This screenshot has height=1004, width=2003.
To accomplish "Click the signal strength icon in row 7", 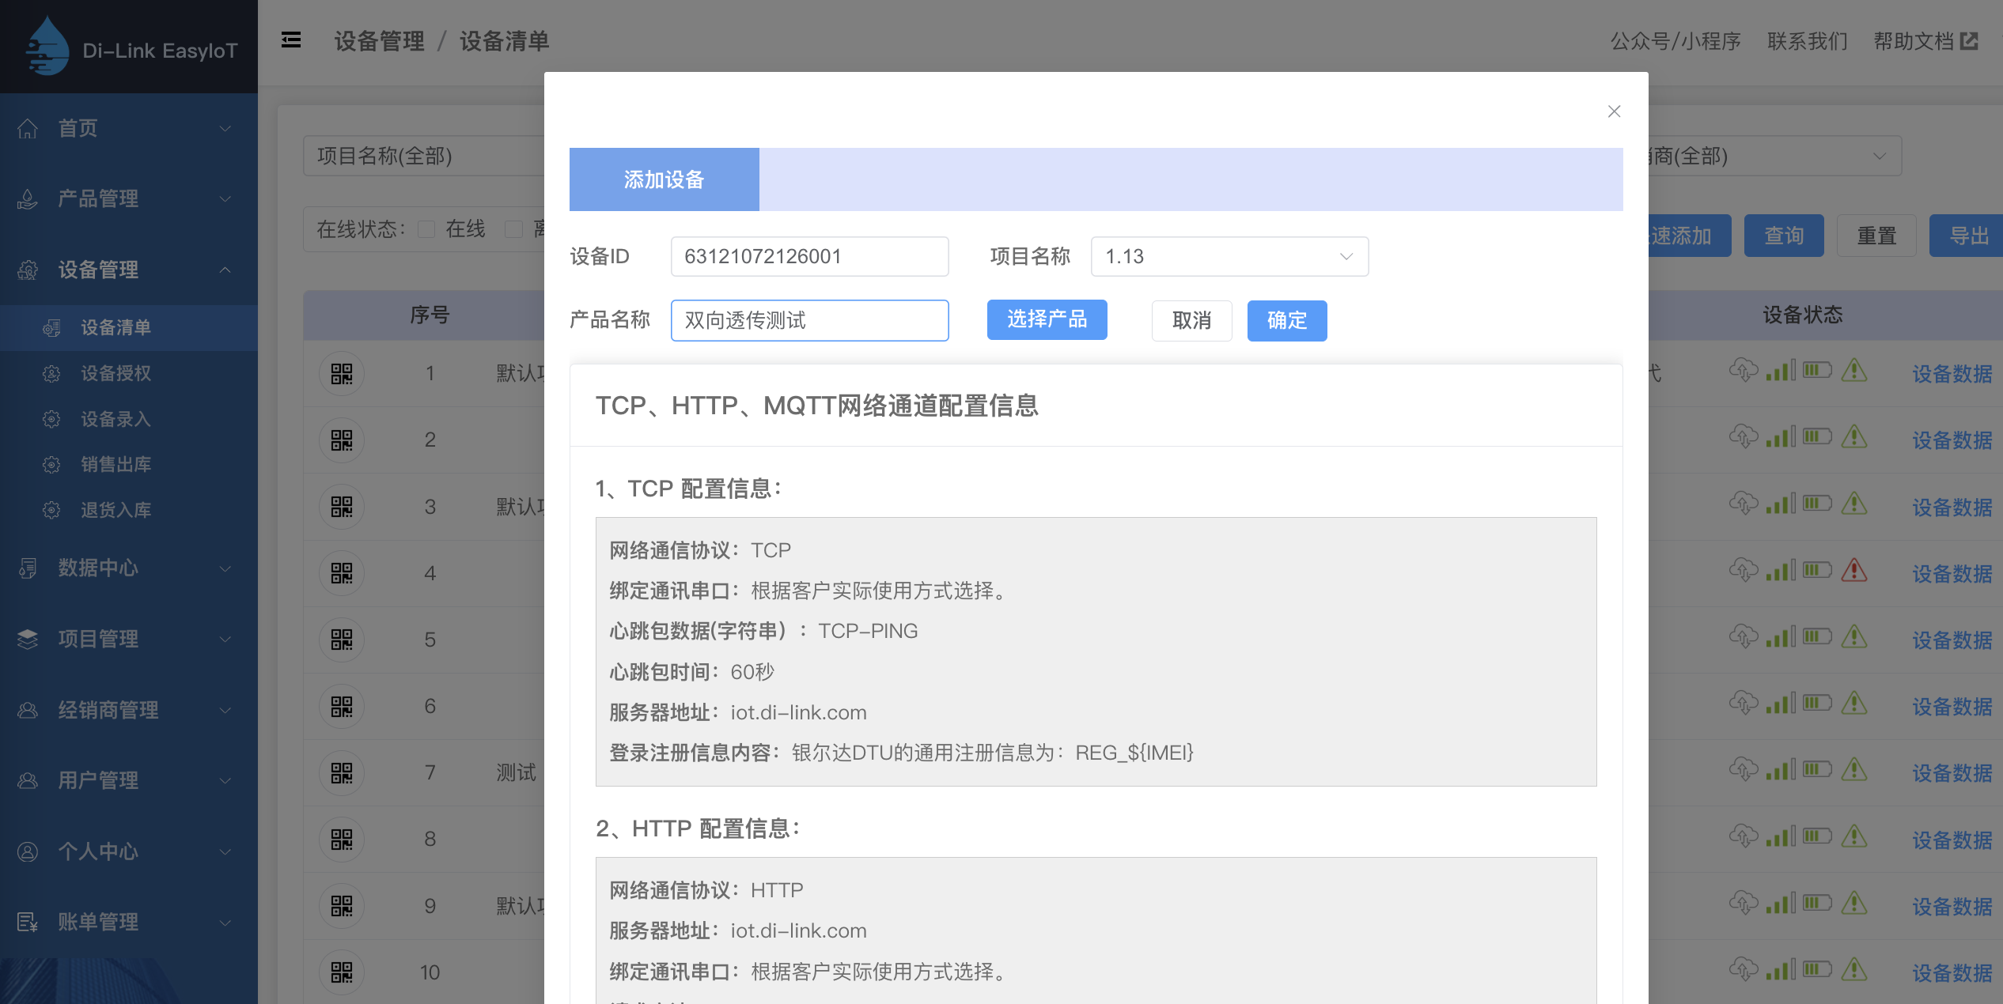I will coord(1781,769).
